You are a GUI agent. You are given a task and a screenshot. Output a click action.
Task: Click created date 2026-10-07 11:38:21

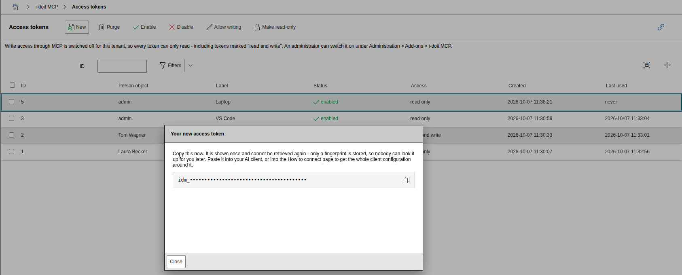pyautogui.click(x=530, y=102)
